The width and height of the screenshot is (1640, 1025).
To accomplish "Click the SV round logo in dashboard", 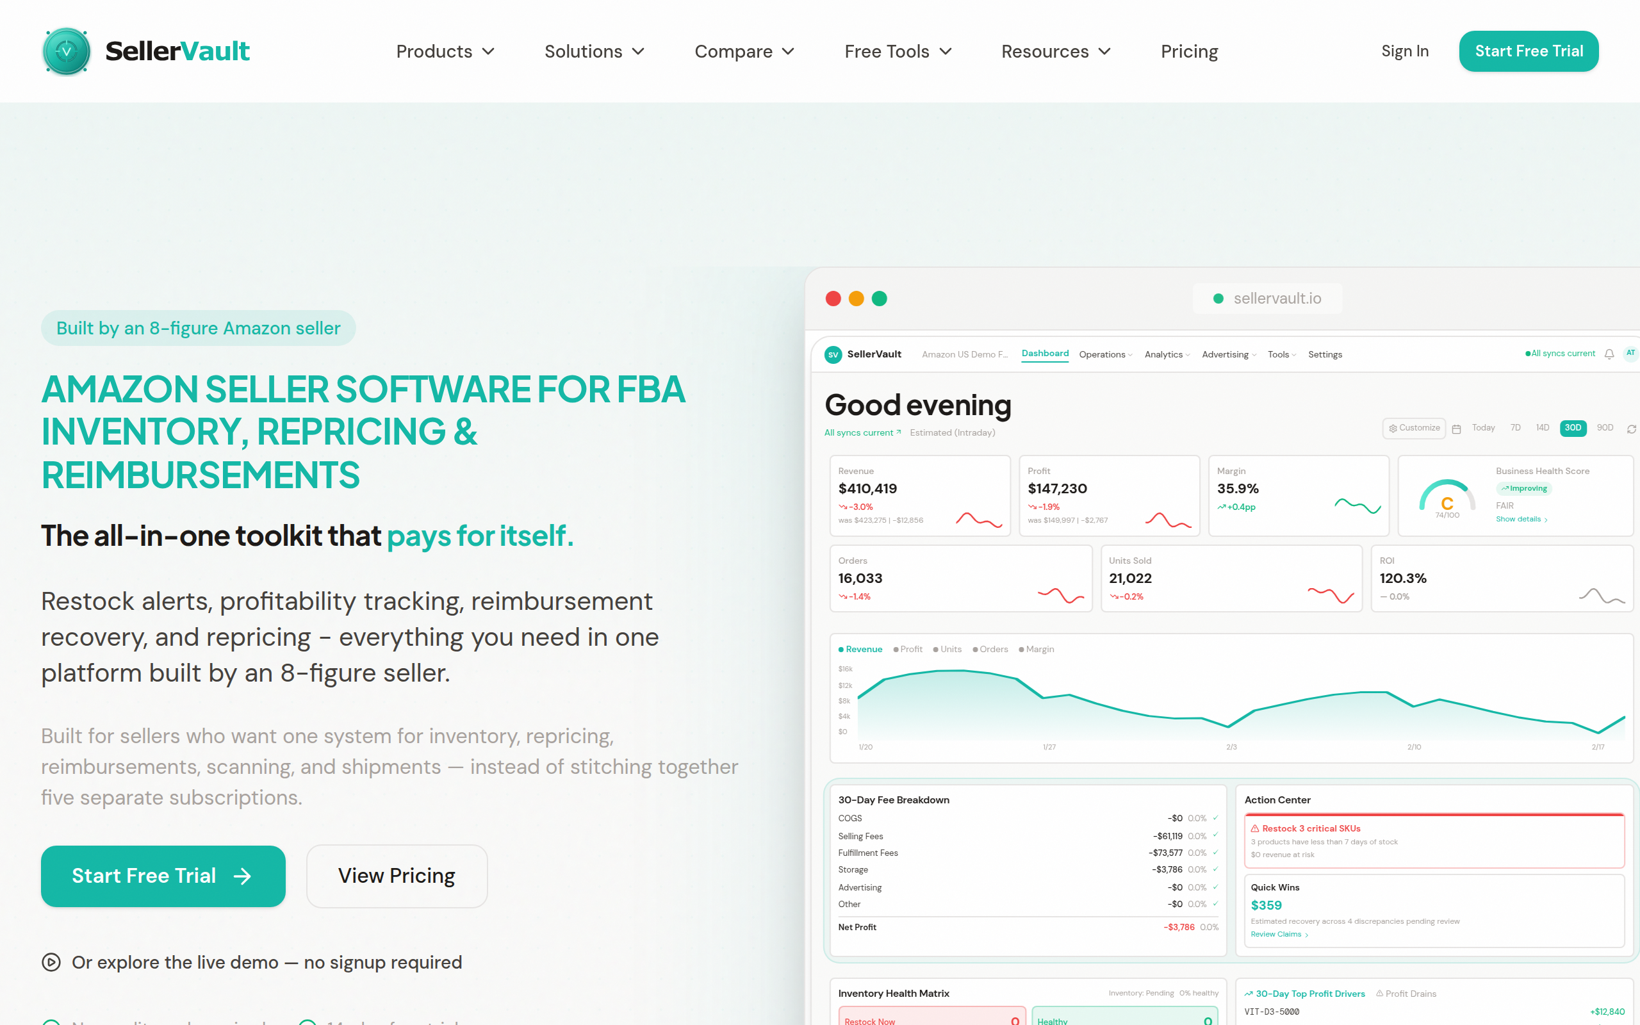I will (x=833, y=354).
